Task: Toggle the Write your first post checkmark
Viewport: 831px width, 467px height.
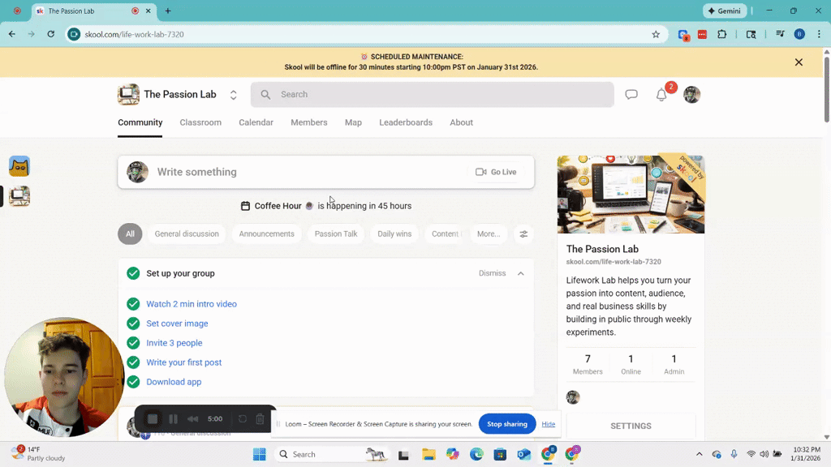Action: 134,362
